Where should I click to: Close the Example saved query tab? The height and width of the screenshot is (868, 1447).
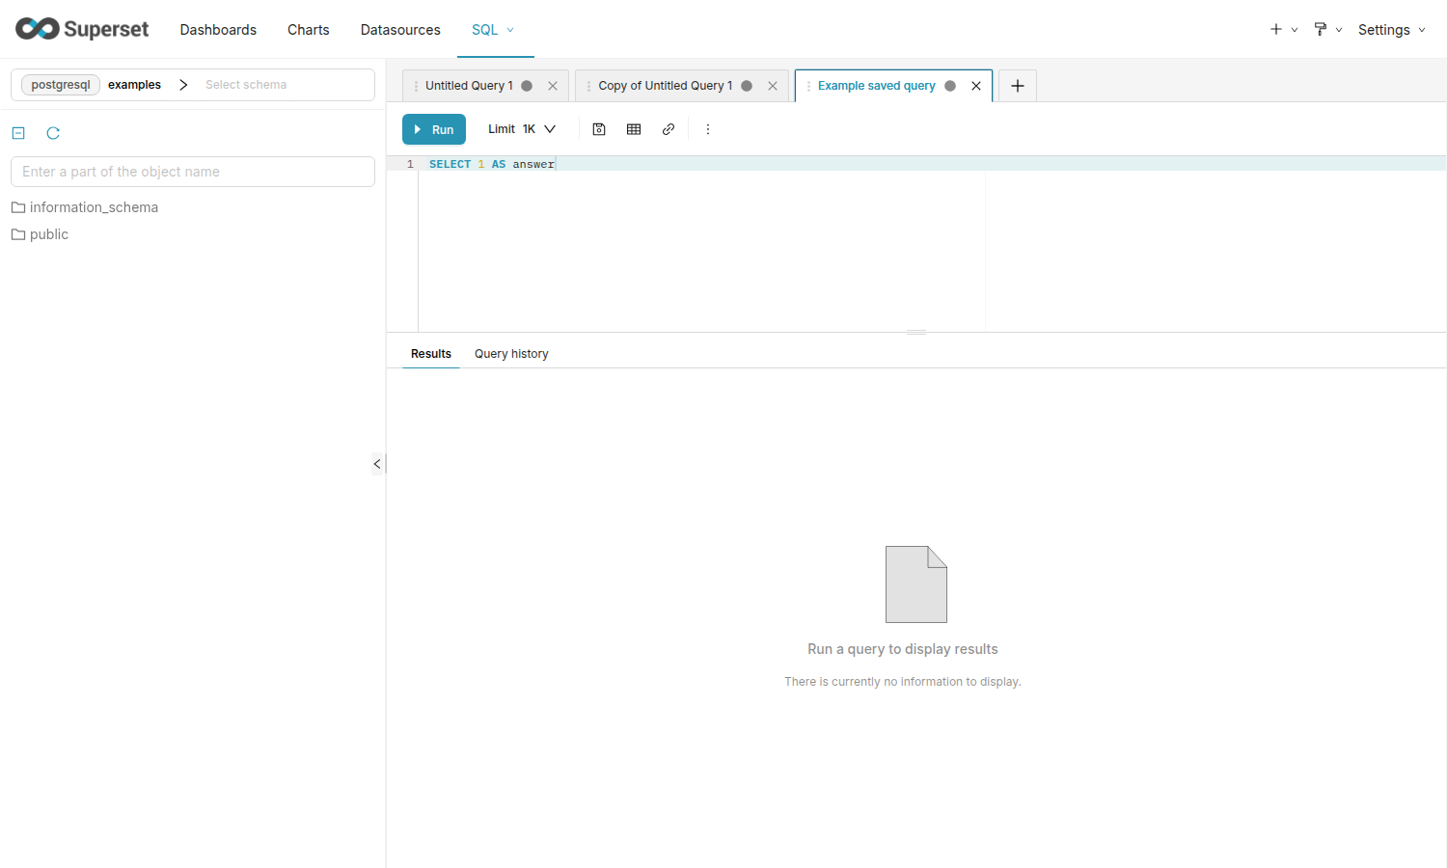(x=976, y=86)
